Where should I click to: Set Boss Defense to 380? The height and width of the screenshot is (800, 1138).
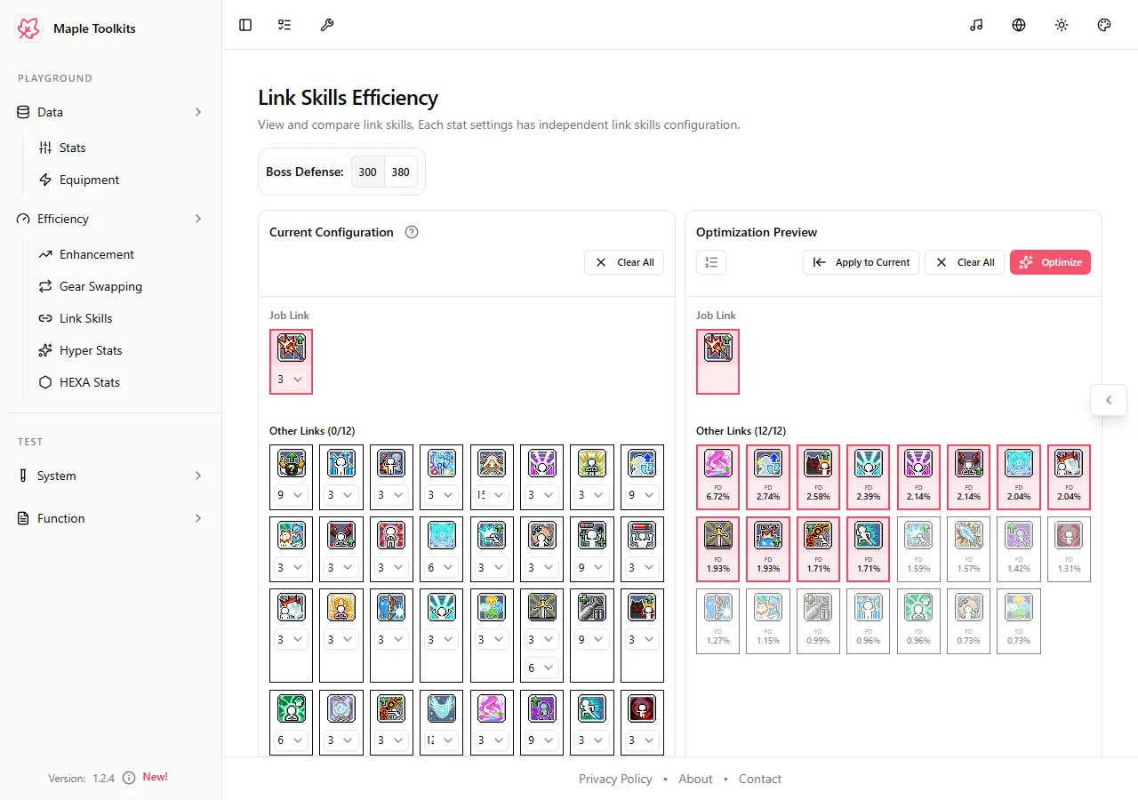click(x=401, y=172)
